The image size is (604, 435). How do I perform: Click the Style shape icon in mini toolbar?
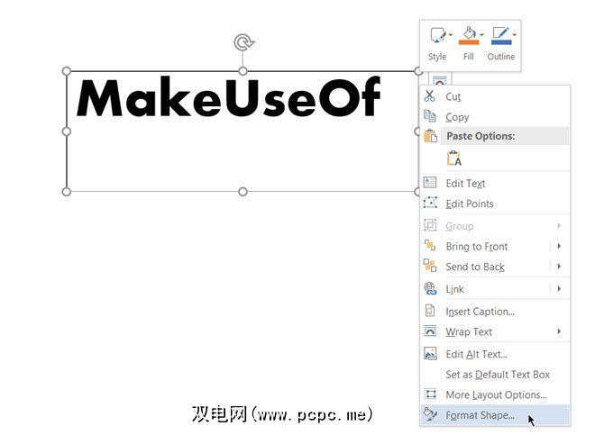437,35
